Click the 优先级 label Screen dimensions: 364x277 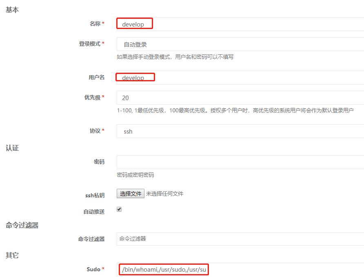coord(92,97)
